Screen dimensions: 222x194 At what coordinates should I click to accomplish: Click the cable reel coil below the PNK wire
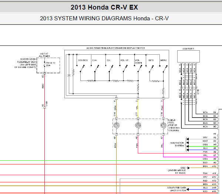163,125
